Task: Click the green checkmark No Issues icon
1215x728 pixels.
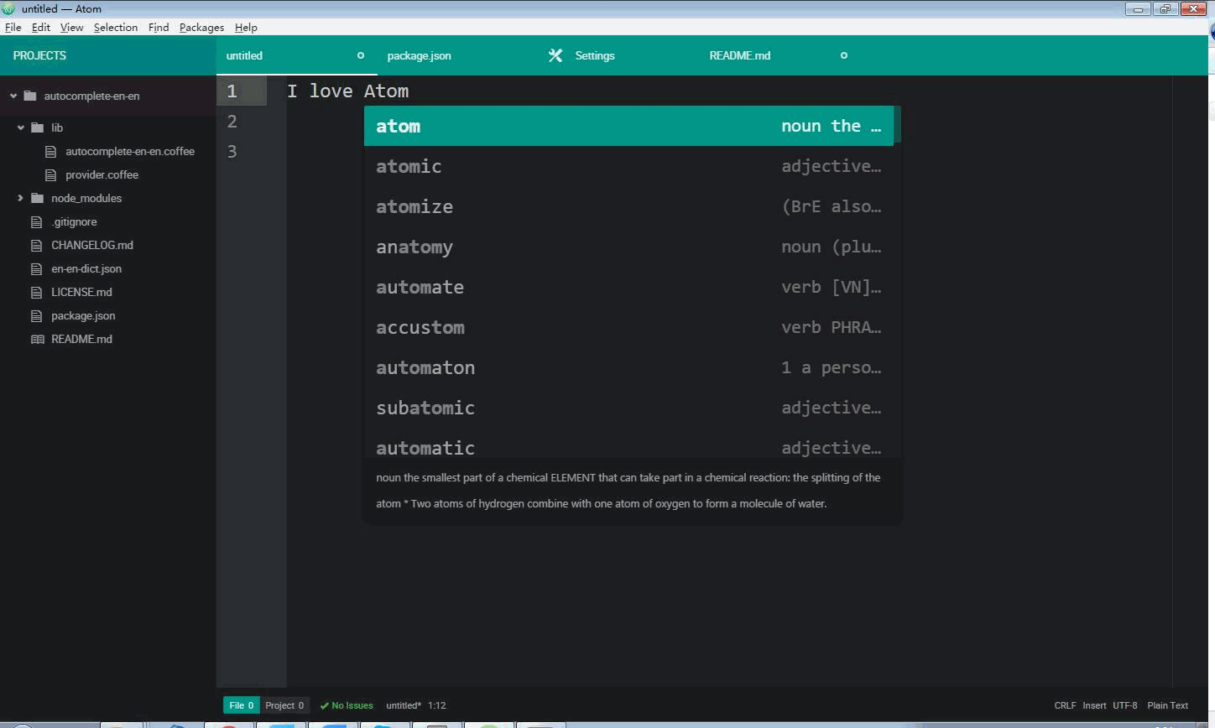Action: (x=325, y=705)
